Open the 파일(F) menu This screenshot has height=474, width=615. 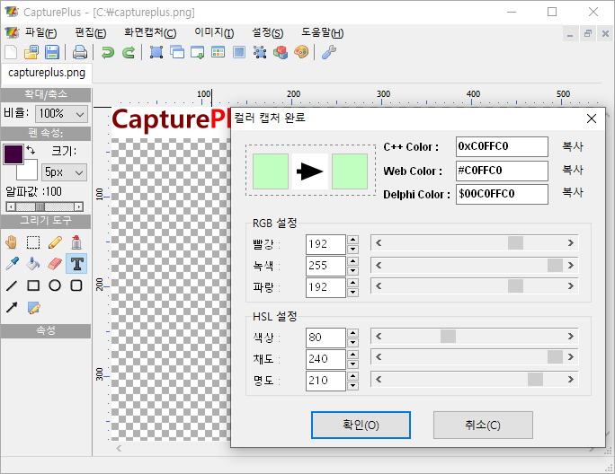click(40, 32)
